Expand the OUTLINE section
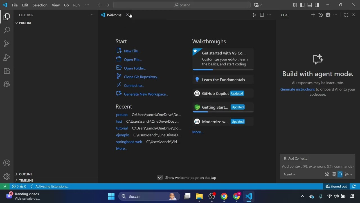 56,174
